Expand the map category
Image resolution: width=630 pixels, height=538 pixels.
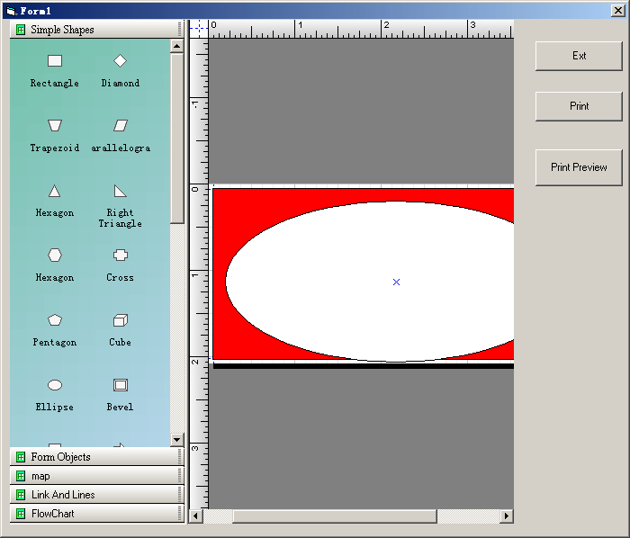(x=96, y=476)
